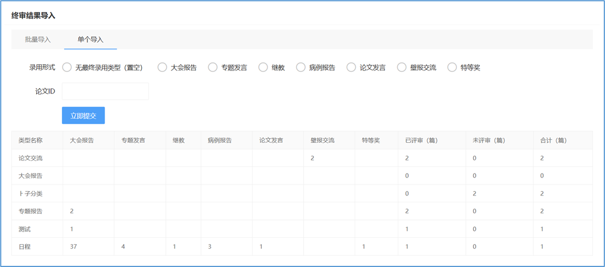Select the 专题报告 row name
Screen dimensions: 605x267
(30, 211)
